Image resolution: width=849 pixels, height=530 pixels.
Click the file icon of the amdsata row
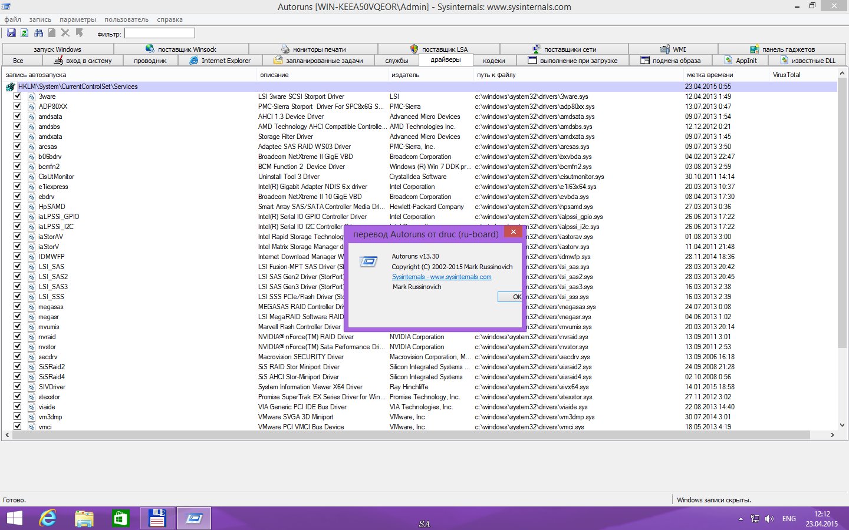click(31, 117)
